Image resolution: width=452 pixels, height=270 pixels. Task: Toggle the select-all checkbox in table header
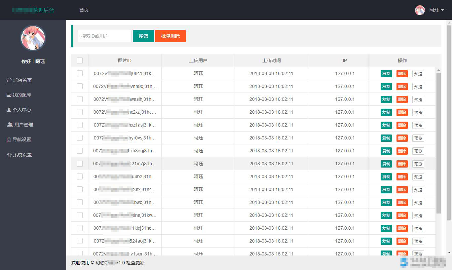click(80, 60)
